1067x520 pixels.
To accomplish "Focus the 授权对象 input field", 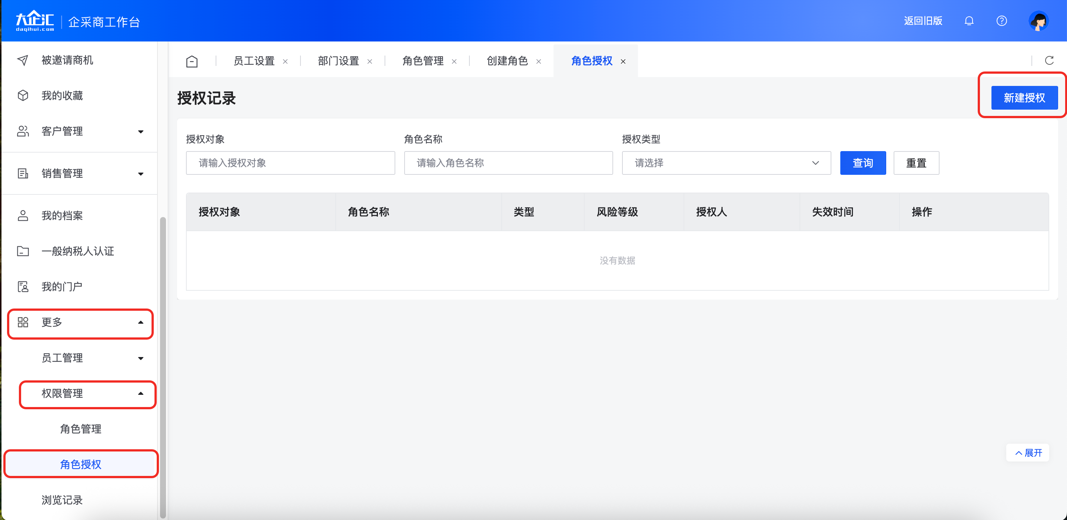I will (x=290, y=163).
